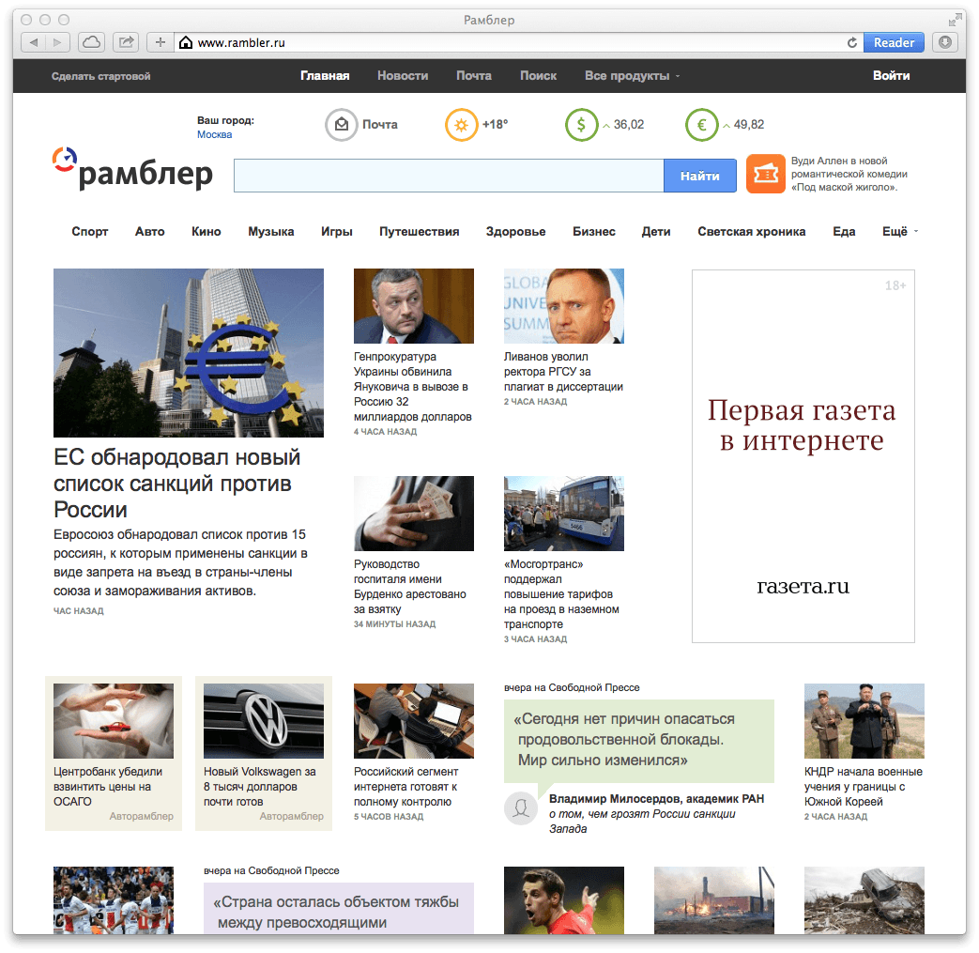Open red-jersey footballer photo

(564, 899)
